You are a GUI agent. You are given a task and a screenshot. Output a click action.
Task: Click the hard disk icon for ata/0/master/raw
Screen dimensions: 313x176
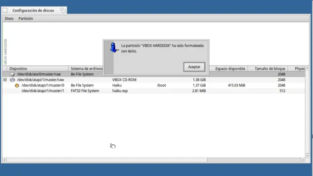pos(12,74)
